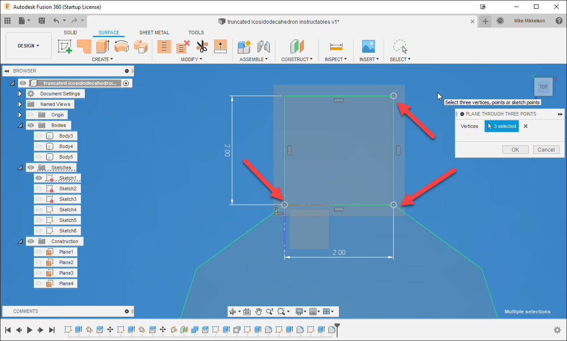This screenshot has height=341, width=567.
Task: Open the DESIGN workspace menu
Action: [28, 45]
